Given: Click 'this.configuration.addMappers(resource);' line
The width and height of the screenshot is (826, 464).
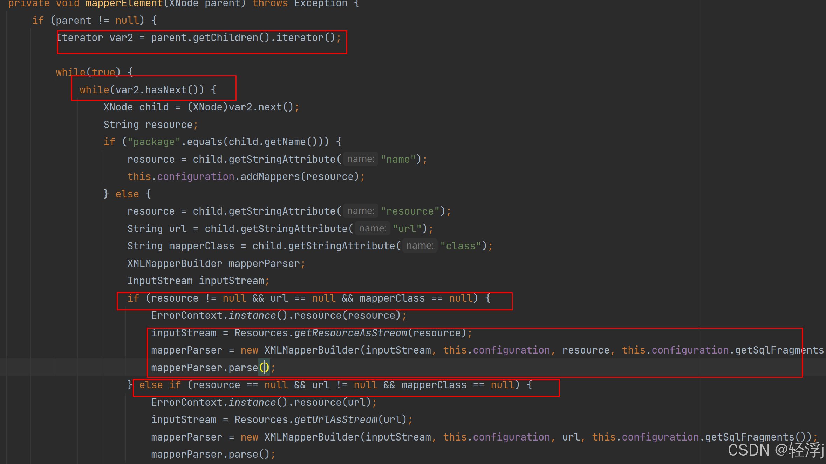Looking at the screenshot, I should click(x=246, y=176).
